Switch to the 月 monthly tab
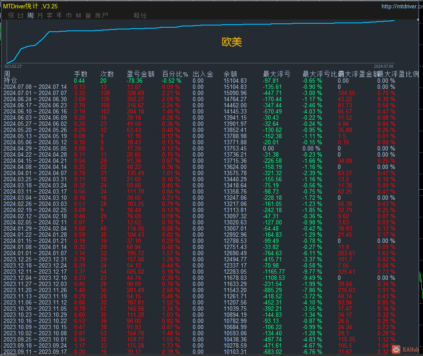 point(40,15)
